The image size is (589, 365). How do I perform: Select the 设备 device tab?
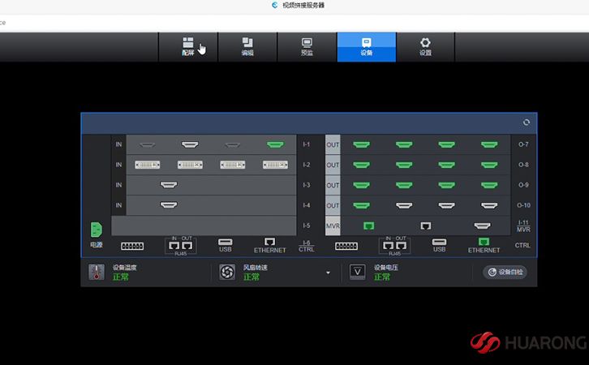[x=366, y=46]
